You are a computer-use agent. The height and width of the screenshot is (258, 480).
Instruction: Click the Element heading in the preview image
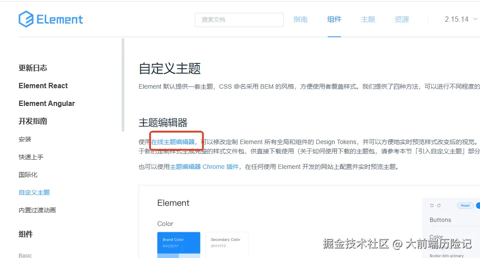173,203
